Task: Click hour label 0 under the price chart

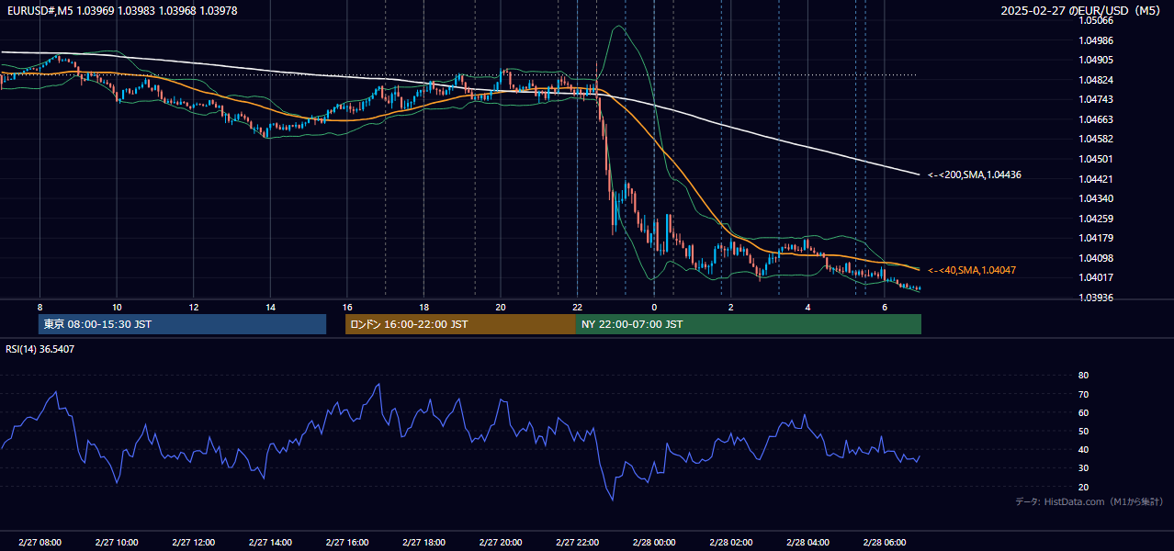Action: [654, 307]
